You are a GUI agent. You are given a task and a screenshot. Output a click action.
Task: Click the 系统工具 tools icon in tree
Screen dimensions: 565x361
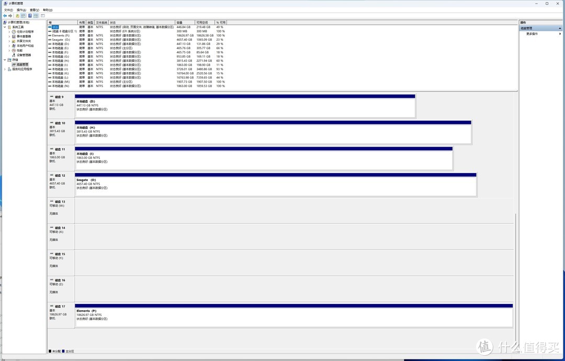[9, 27]
